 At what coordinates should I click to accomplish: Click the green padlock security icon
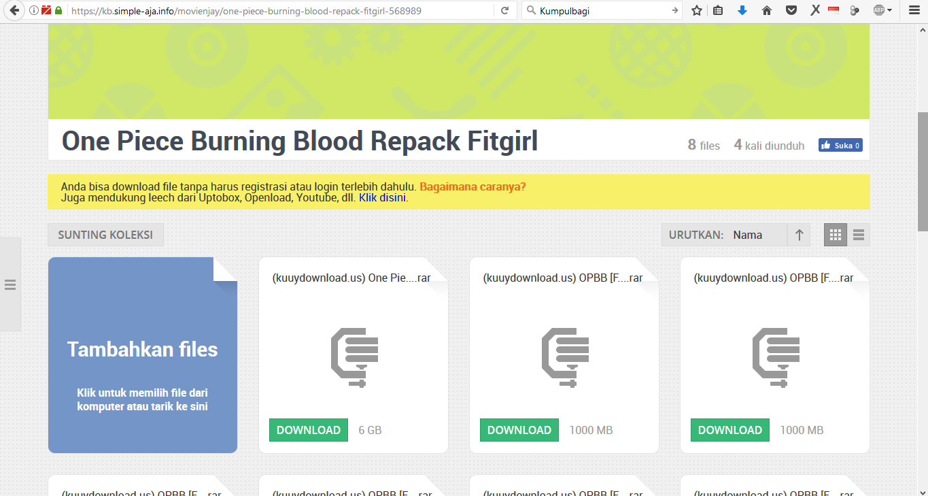tap(58, 11)
